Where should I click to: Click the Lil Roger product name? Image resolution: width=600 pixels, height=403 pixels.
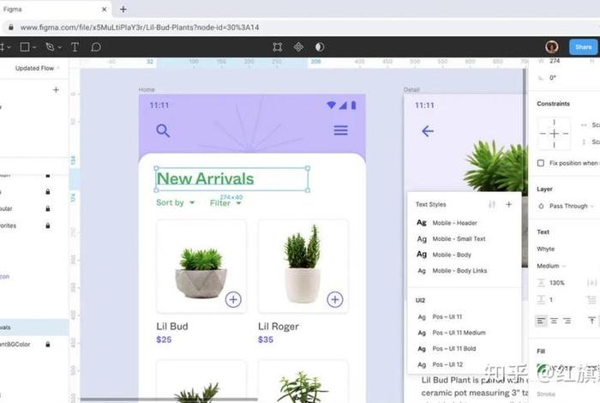pyautogui.click(x=279, y=327)
